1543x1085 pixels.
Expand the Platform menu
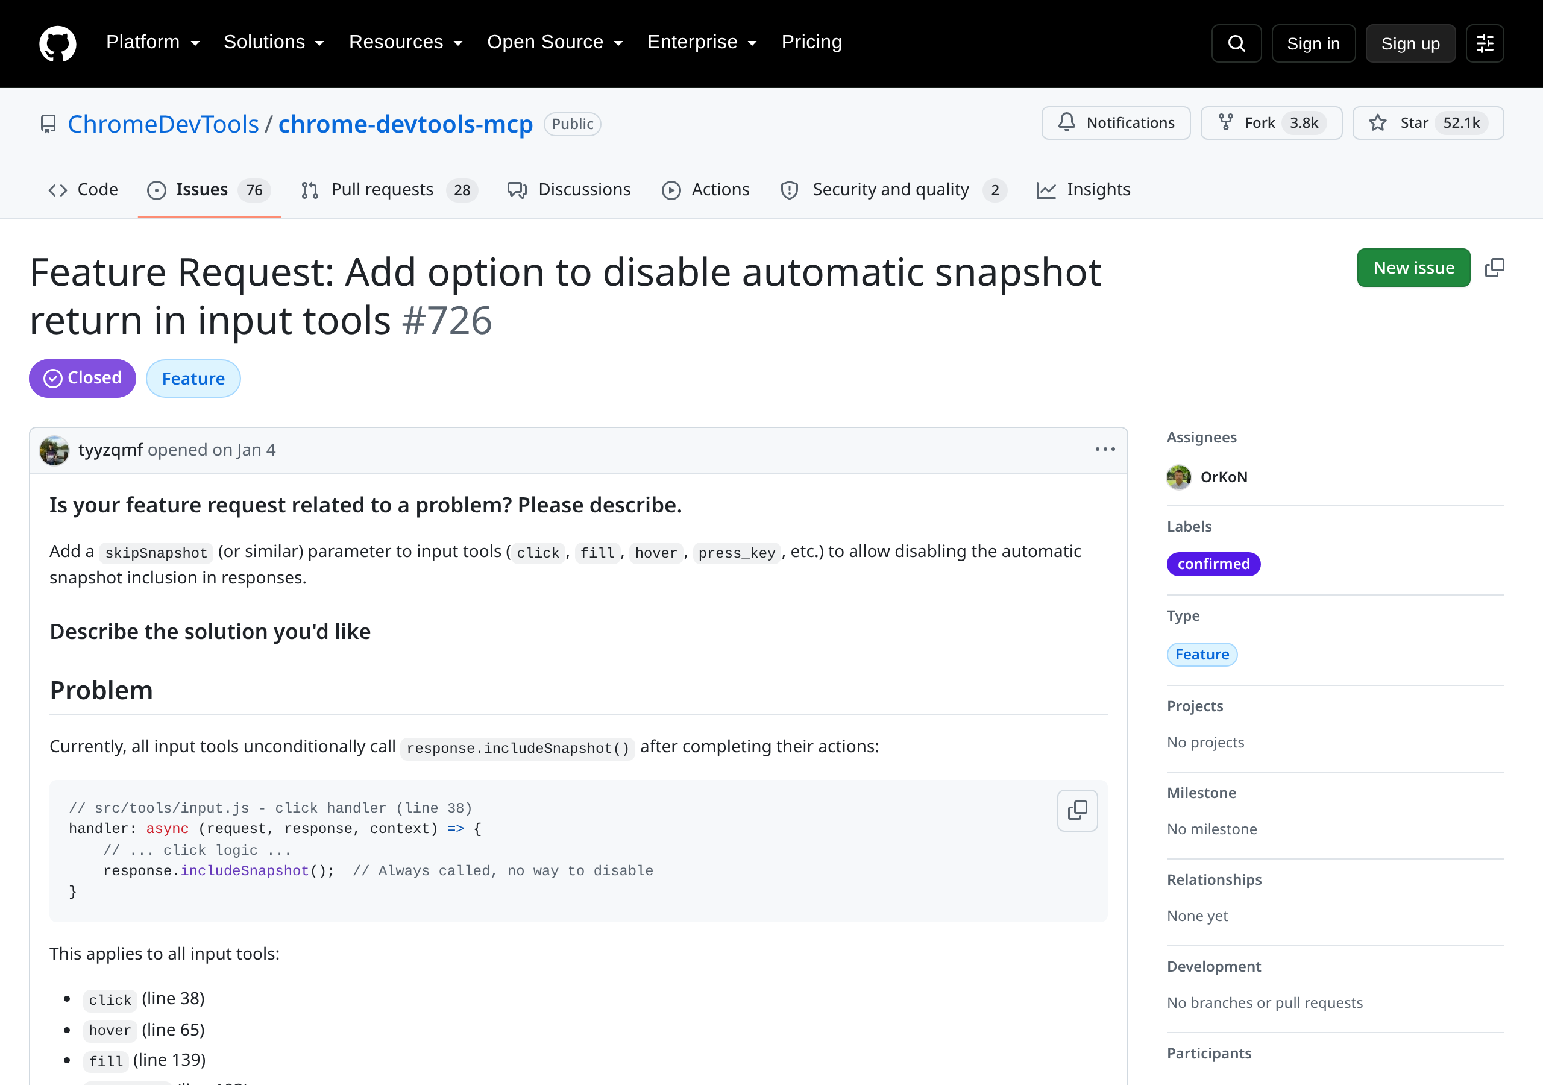(153, 42)
